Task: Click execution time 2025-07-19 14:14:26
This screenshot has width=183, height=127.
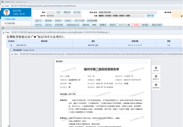Action: click(105, 84)
